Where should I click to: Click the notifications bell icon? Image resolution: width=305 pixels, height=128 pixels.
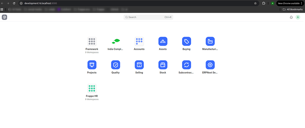click(x=291, y=17)
